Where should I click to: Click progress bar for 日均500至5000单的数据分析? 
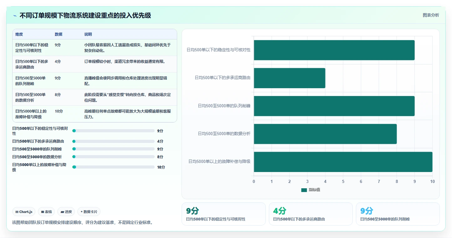pos(114,157)
